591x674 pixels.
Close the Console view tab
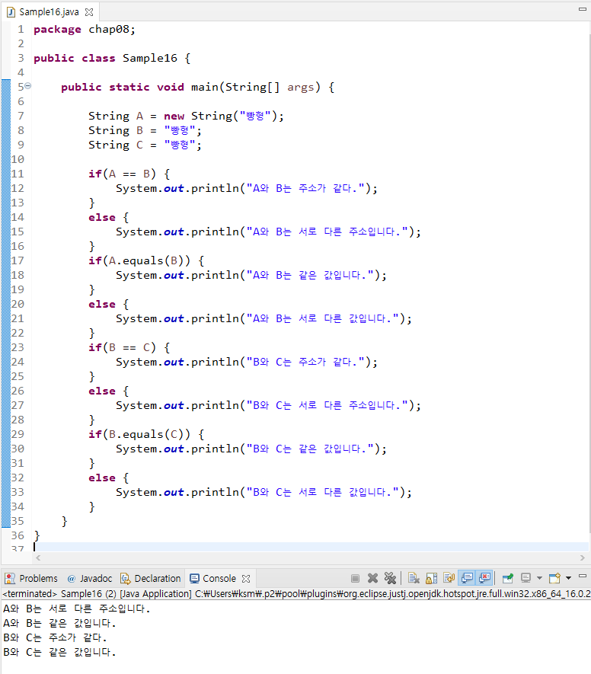pyautogui.click(x=246, y=579)
